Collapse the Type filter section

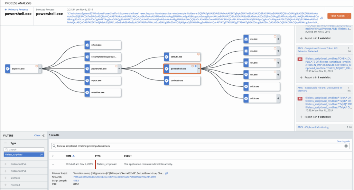6,143
